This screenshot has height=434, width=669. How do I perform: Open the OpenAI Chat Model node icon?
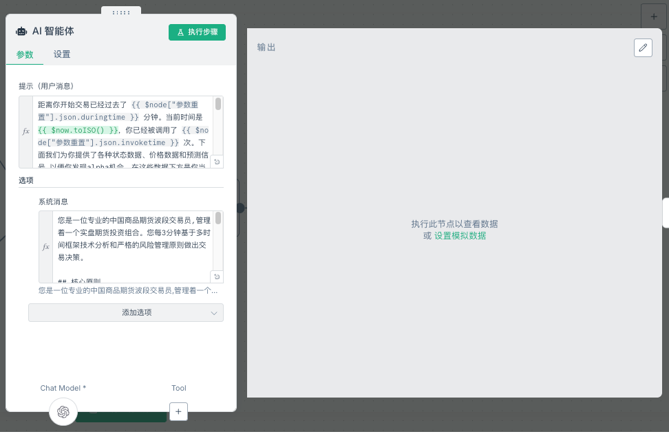[x=63, y=411]
